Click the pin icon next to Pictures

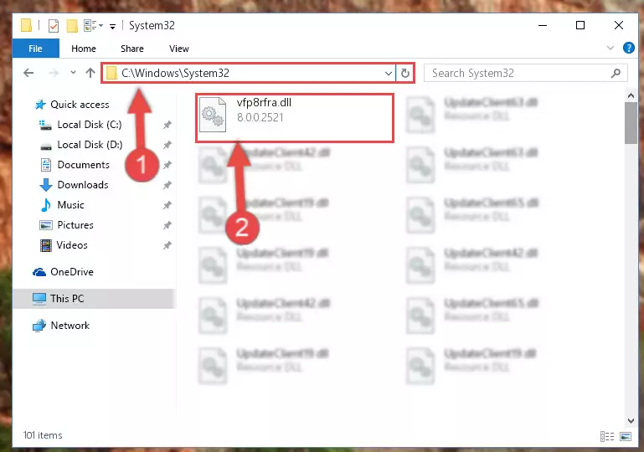tap(167, 225)
